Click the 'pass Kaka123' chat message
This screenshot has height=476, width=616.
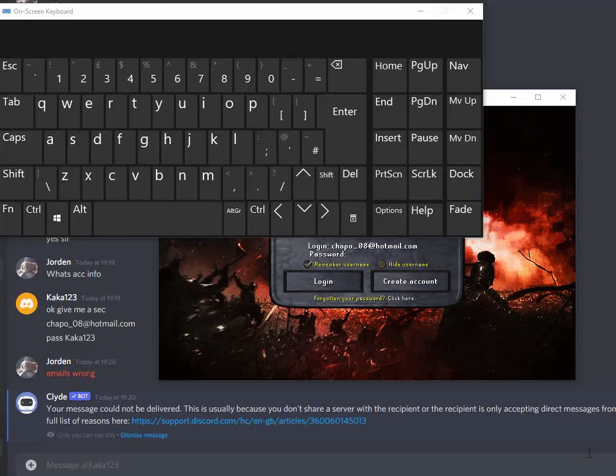71,338
